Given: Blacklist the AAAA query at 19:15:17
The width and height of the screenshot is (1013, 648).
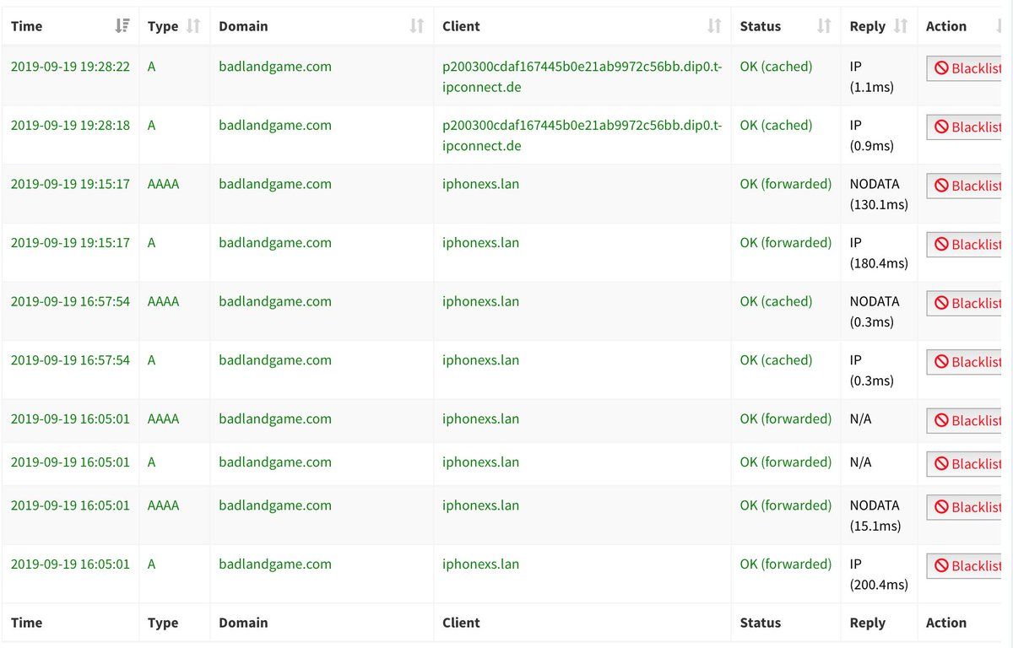Looking at the screenshot, I should click(x=967, y=186).
